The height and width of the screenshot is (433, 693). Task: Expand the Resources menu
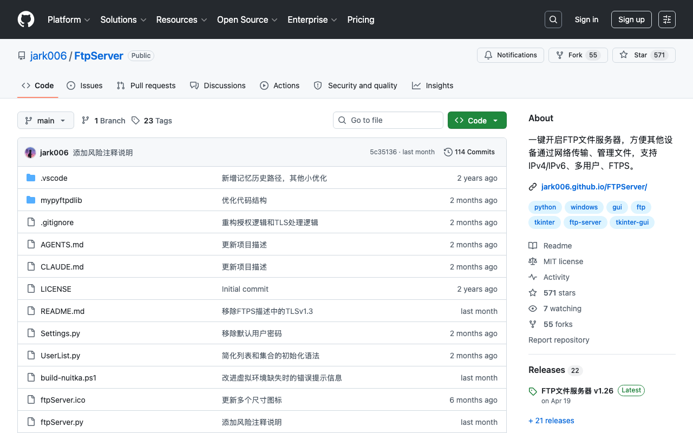coord(181,19)
